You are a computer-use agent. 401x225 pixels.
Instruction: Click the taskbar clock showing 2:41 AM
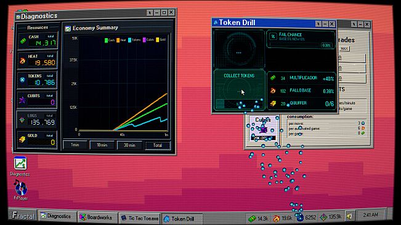371,215
